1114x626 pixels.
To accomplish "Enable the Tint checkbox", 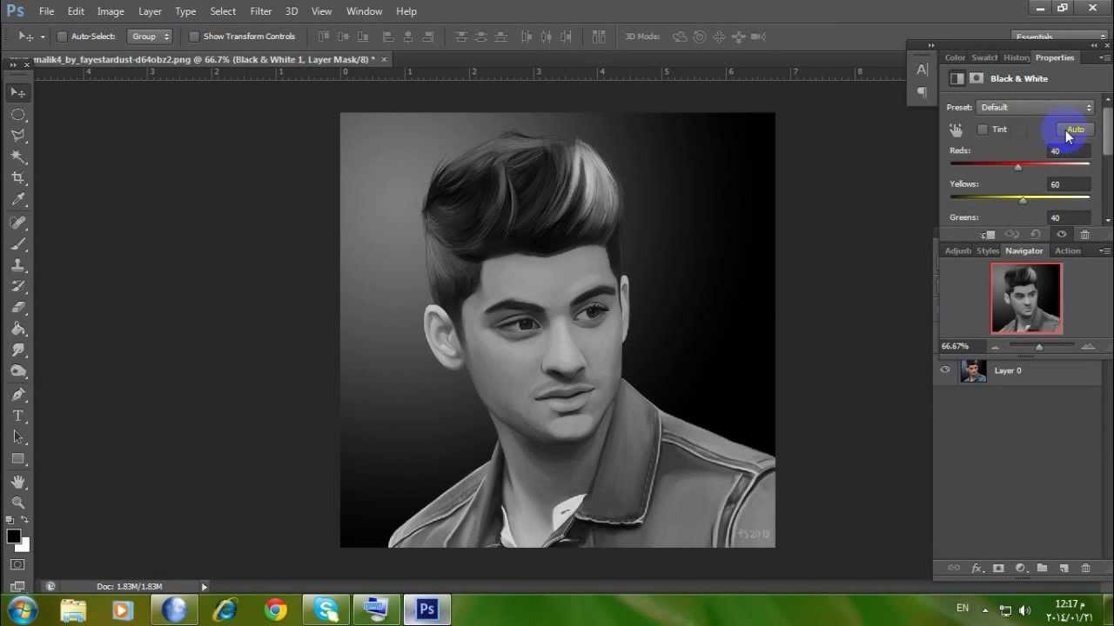I will (x=983, y=130).
